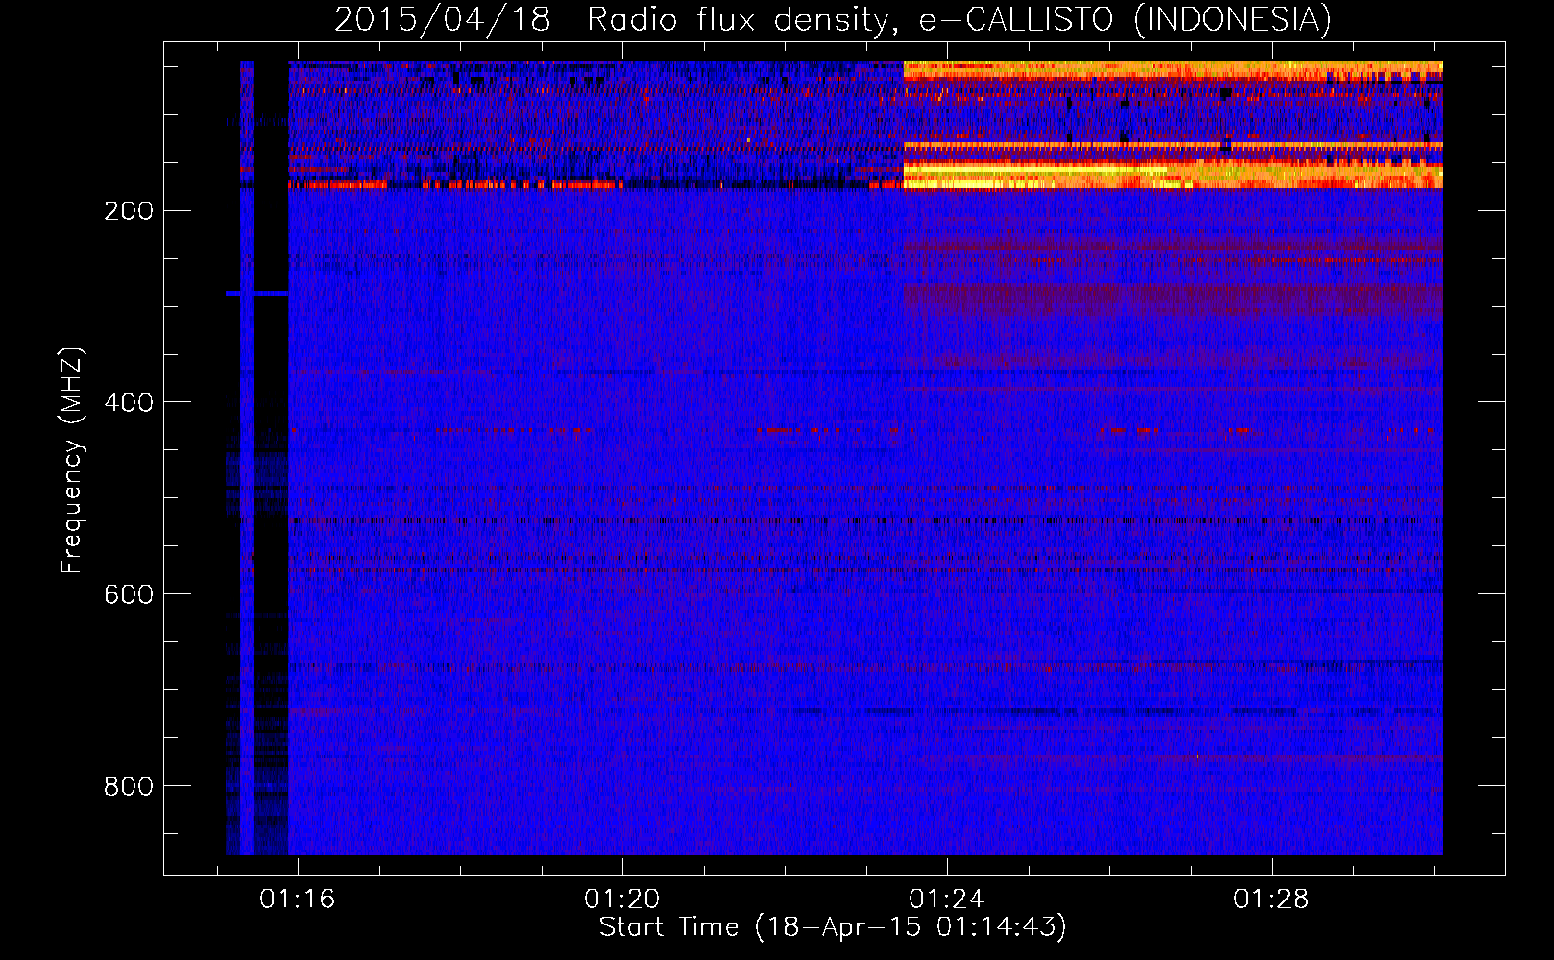Viewport: 1554px width, 960px height.
Task: Click the '400' frequency tick label
Action: tap(129, 402)
